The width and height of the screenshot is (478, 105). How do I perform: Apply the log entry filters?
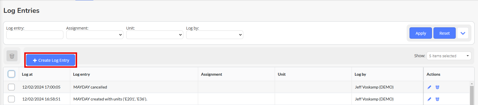421,33
